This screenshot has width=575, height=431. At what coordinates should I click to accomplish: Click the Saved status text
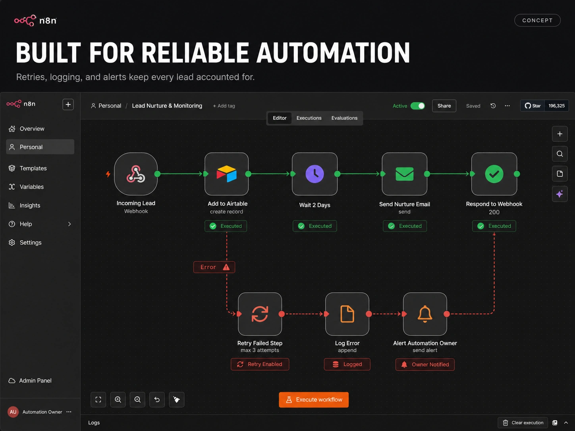tap(473, 106)
